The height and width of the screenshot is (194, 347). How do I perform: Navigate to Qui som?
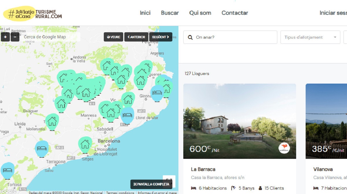[x=200, y=13]
